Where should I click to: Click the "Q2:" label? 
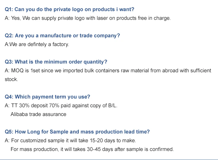click(9, 36)
